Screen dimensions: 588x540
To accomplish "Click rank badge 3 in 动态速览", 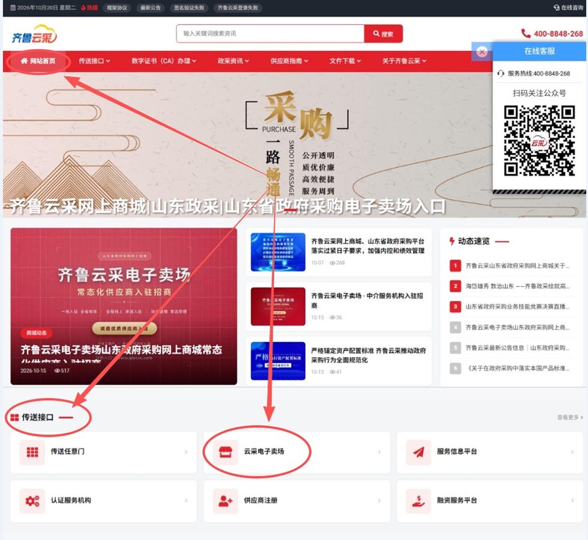I will point(455,307).
